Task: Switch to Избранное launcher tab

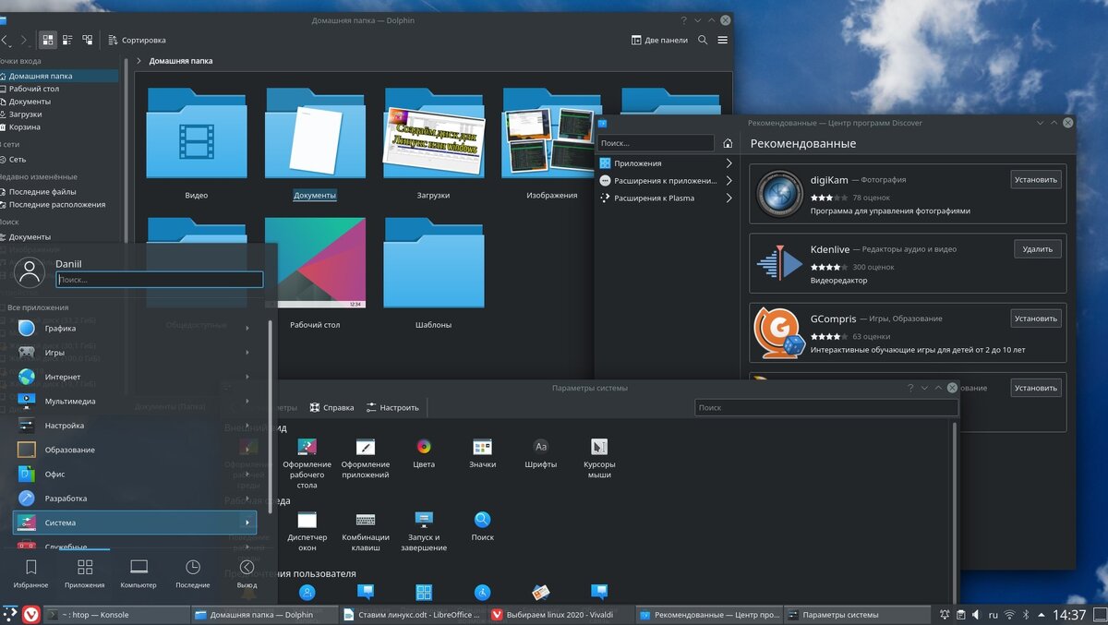Action: click(x=30, y=573)
